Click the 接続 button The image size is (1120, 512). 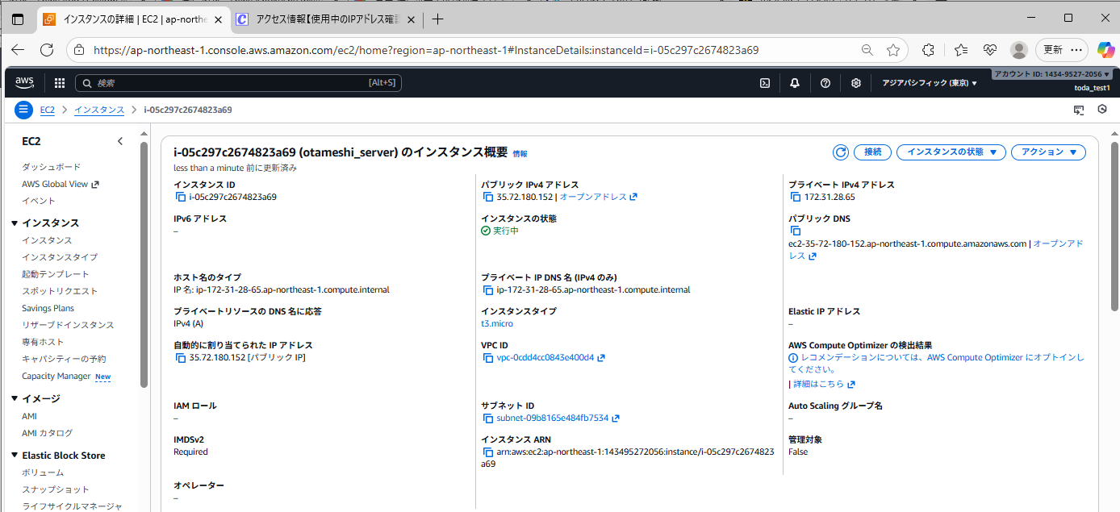tap(872, 152)
